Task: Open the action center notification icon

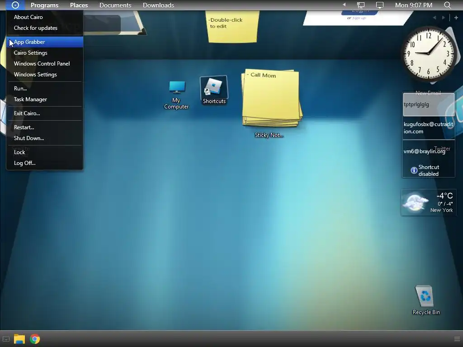Action: coord(380,5)
